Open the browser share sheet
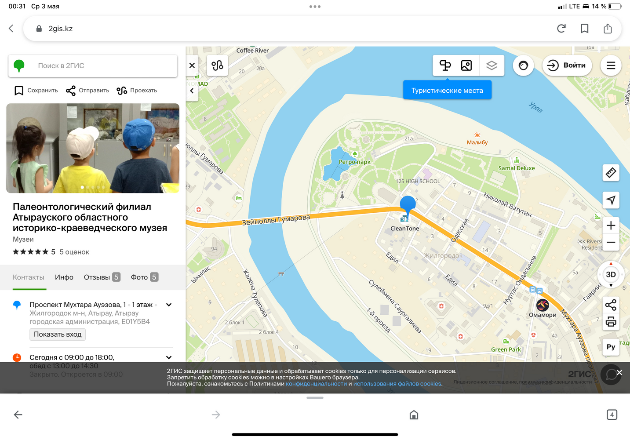The width and height of the screenshot is (630, 440). coord(608,29)
